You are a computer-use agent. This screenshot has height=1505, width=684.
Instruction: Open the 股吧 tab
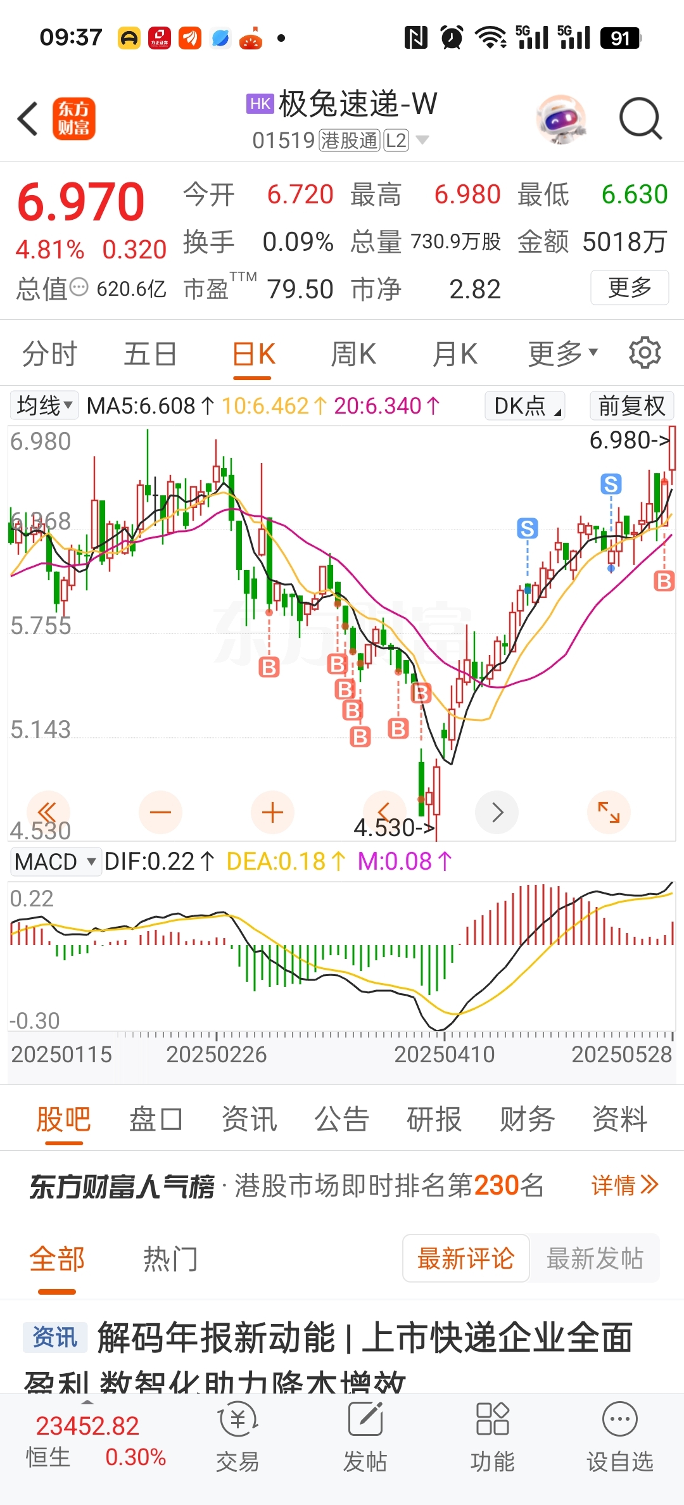[x=63, y=1119]
